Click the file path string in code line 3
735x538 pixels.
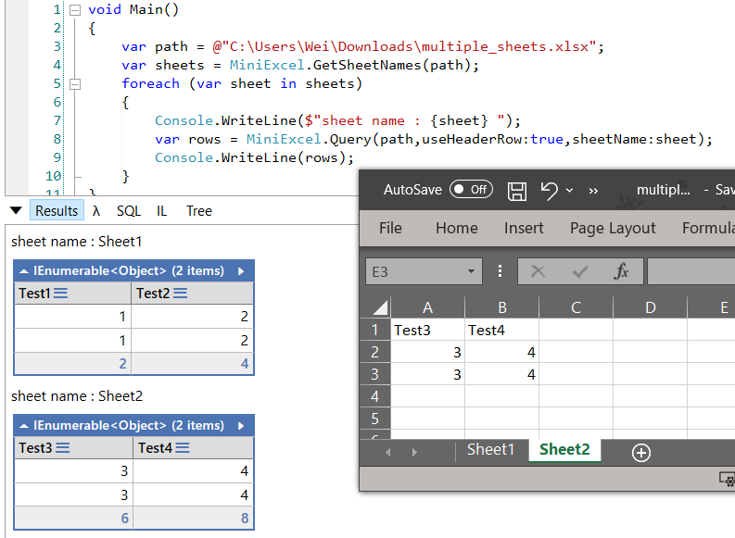point(404,47)
